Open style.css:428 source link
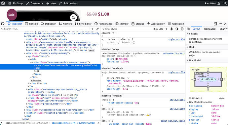The image size is (228, 125). point(176,39)
